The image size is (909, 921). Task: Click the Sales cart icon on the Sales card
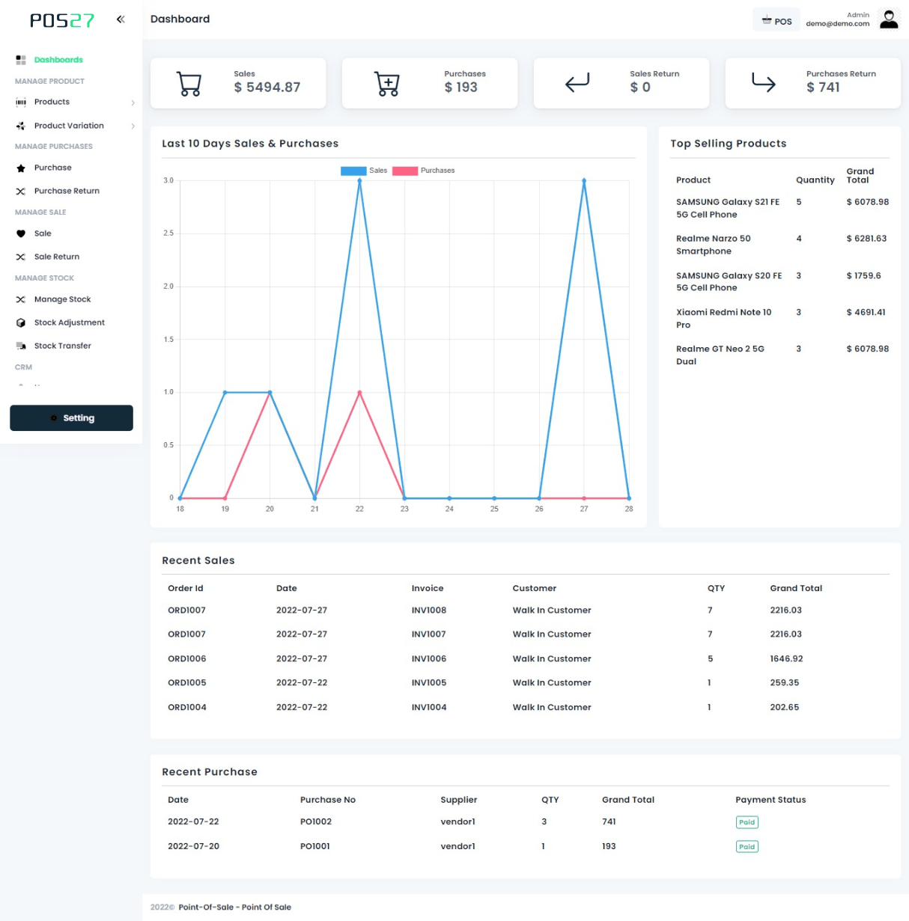click(189, 82)
